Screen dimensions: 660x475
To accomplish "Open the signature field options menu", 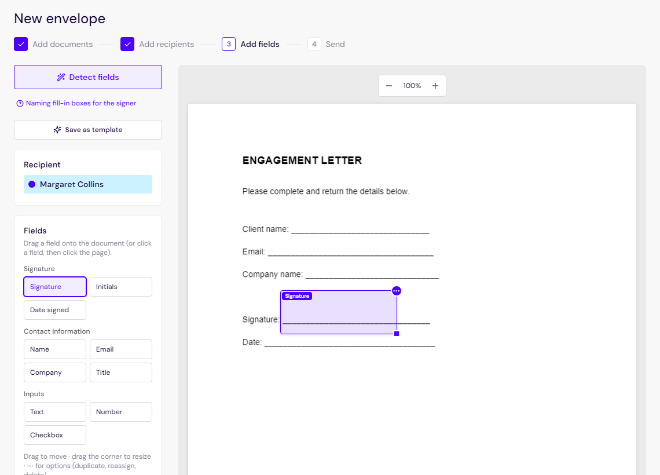I will point(397,291).
